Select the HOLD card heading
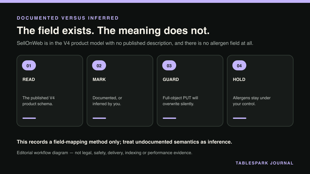 (239, 79)
